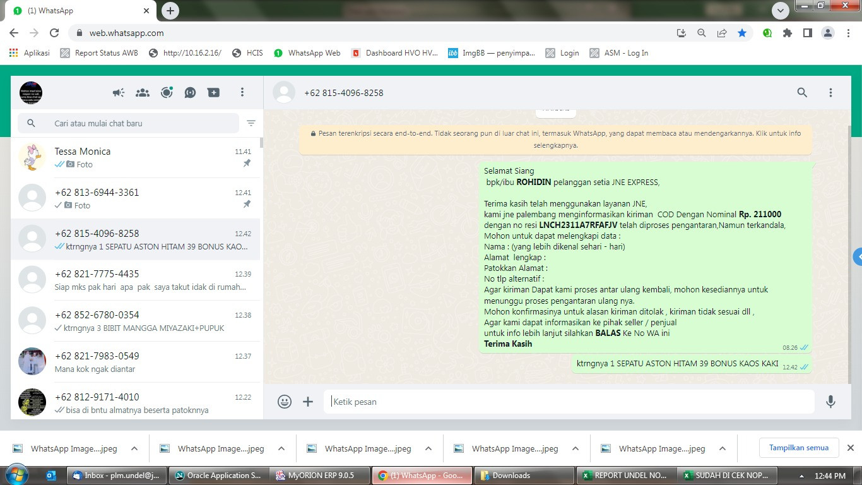Open the HCIS bookmark
This screenshot has height=485, width=862.
(x=247, y=53)
